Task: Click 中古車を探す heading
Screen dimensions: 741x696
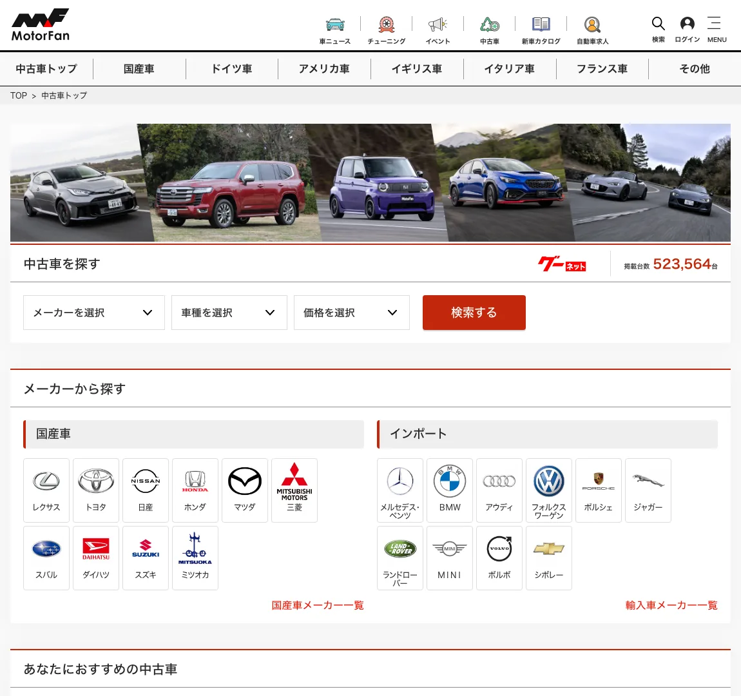Action: 62,264
